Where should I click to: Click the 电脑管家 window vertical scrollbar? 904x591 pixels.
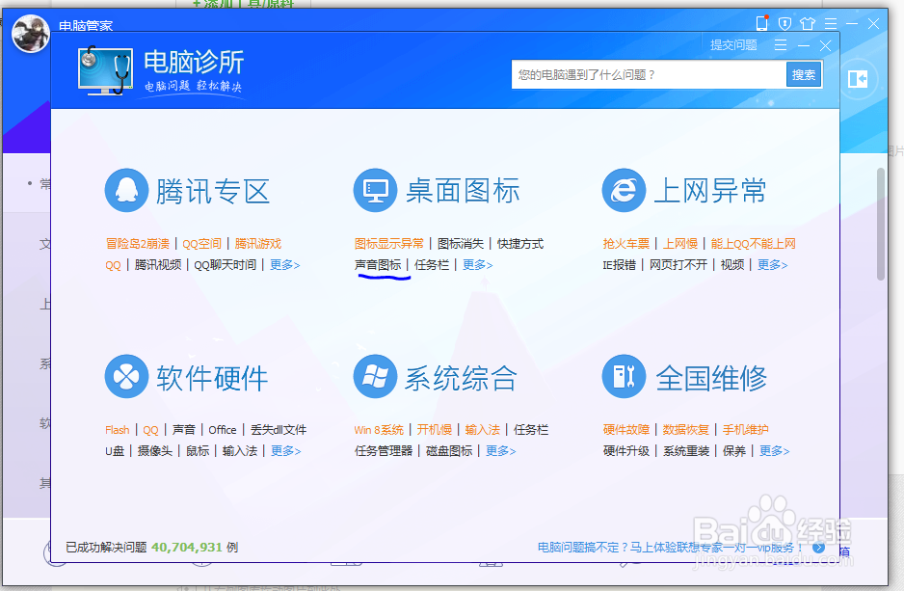[880, 224]
